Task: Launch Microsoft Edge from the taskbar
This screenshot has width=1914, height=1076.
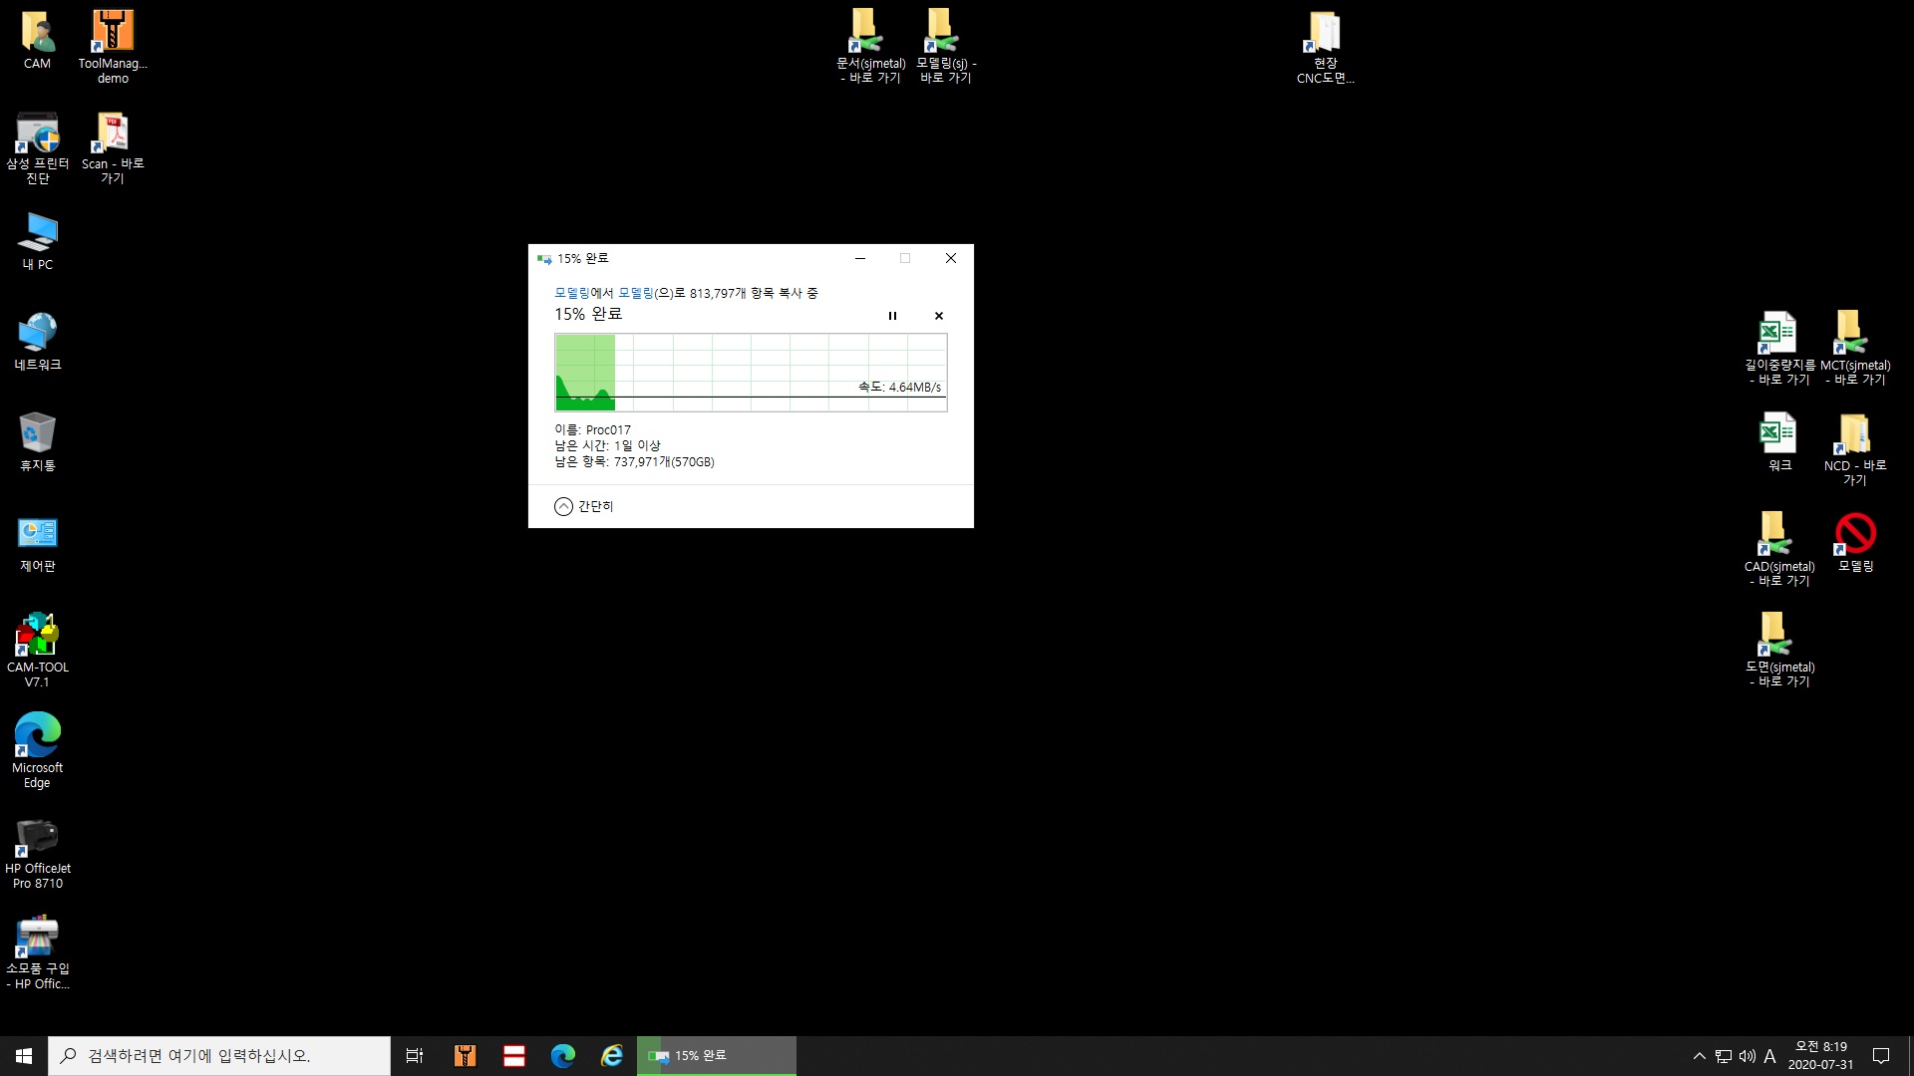Action: (563, 1056)
